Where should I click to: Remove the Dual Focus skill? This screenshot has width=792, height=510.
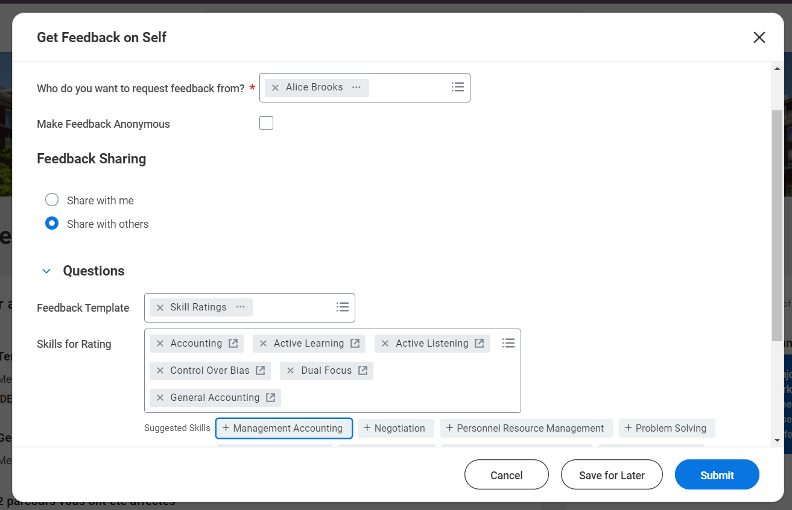point(291,371)
